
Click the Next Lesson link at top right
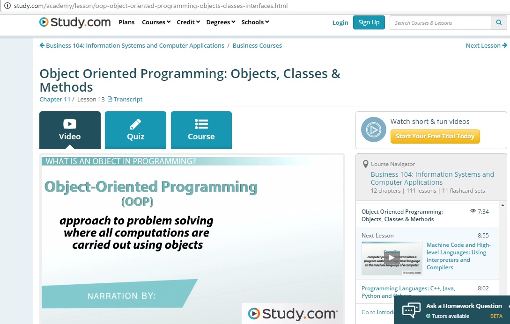click(x=483, y=45)
